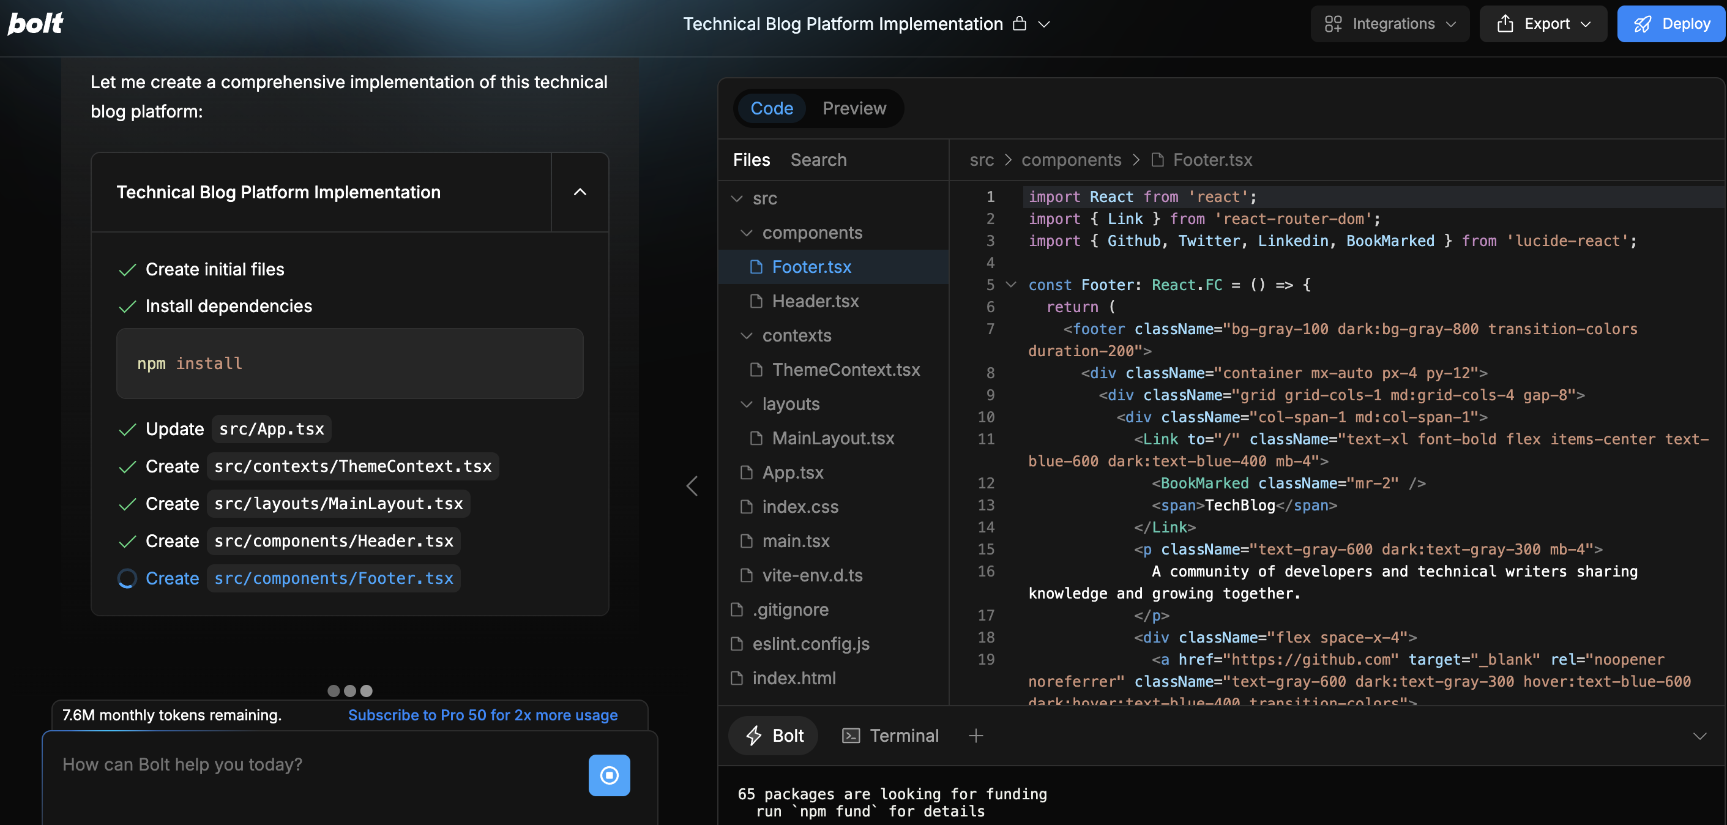The image size is (1727, 825).
Task: Click the lock icon beside project title
Action: [x=1019, y=23]
